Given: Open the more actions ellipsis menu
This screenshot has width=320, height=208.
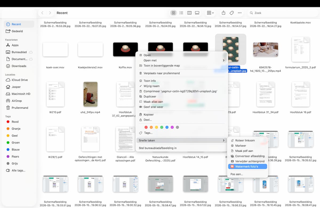Looking at the screenshot, I should point(239,13).
